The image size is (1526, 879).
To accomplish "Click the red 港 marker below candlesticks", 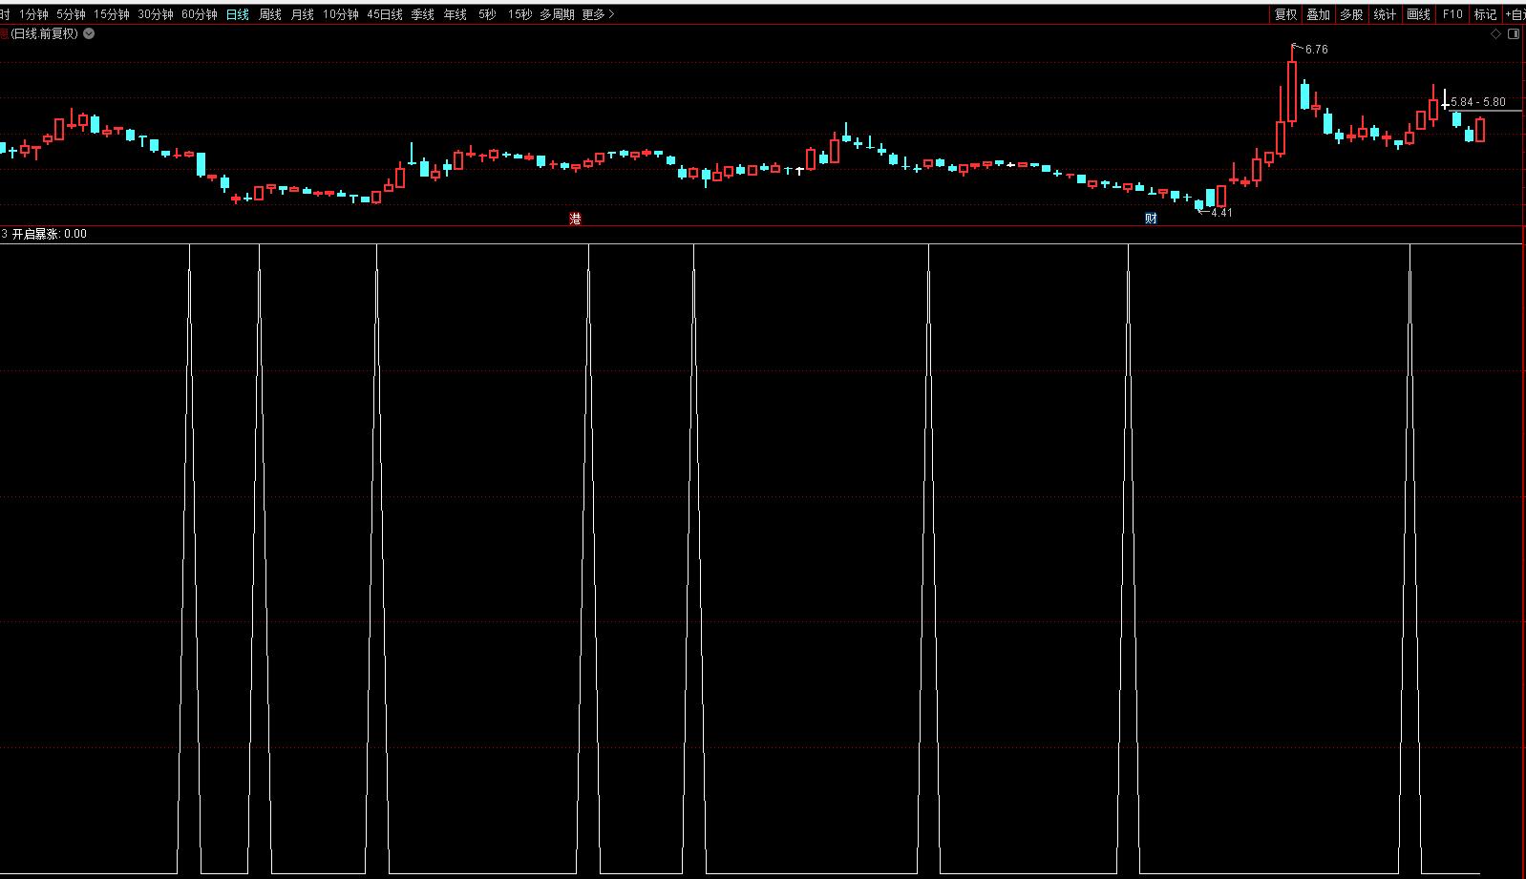I will 575,219.
